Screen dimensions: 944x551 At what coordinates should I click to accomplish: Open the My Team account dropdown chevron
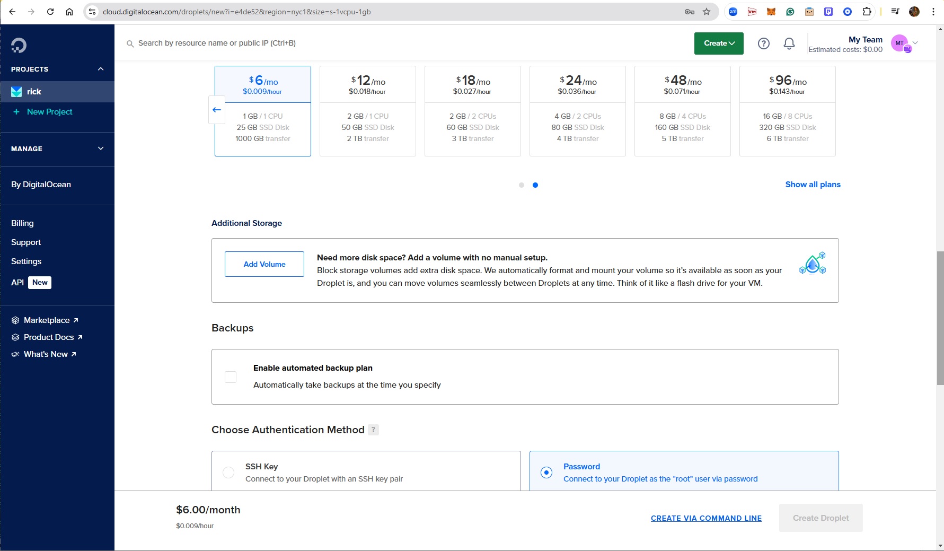pyautogui.click(x=915, y=43)
